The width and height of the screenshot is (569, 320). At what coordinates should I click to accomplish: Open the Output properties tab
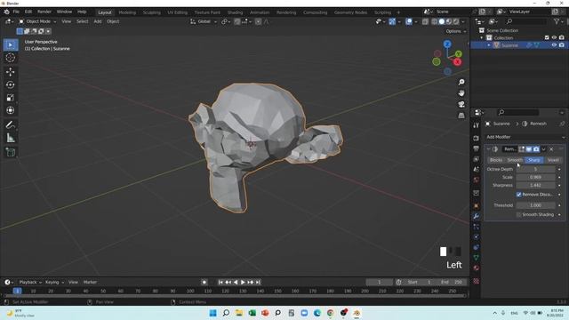[x=477, y=148]
